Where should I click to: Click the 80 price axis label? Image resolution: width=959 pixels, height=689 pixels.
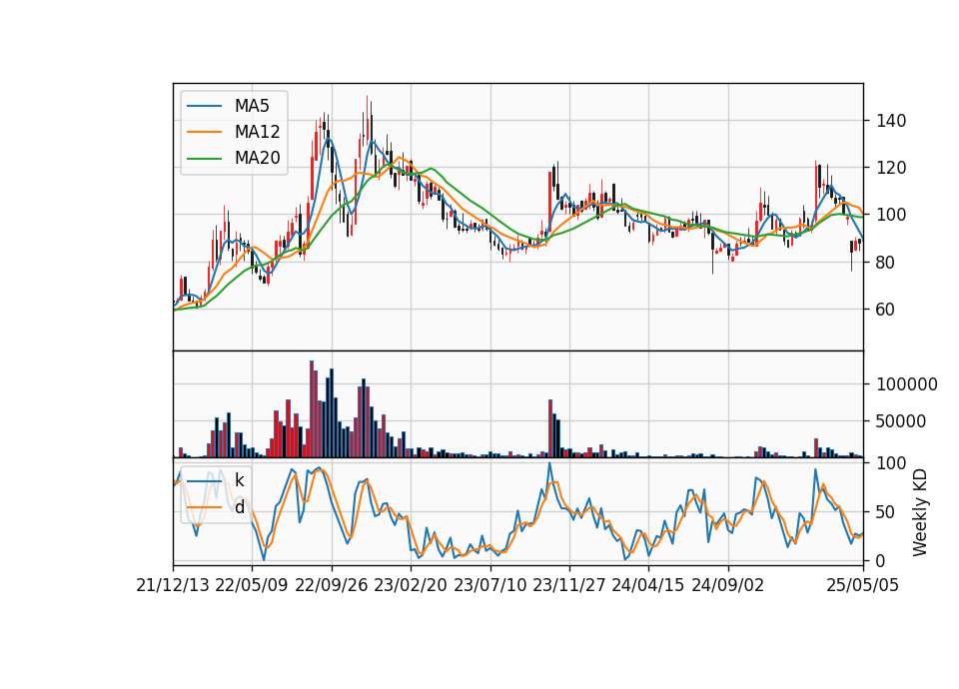[886, 263]
